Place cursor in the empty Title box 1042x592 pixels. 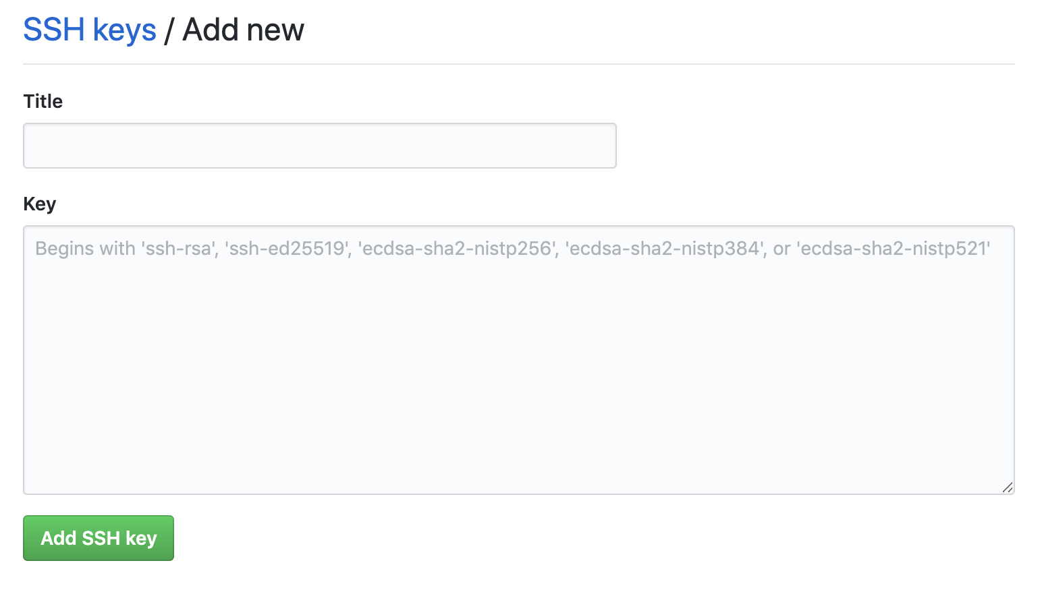click(320, 146)
